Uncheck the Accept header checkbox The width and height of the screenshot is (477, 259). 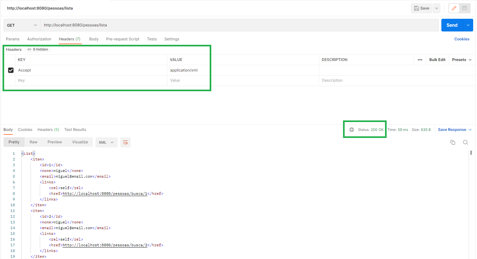tap(11, 70)
